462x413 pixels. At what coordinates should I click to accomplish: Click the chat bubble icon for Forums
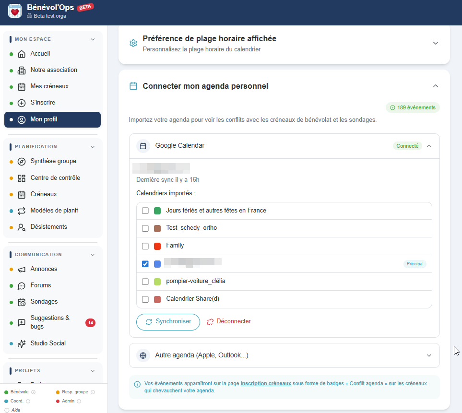(x=22, y=286)
